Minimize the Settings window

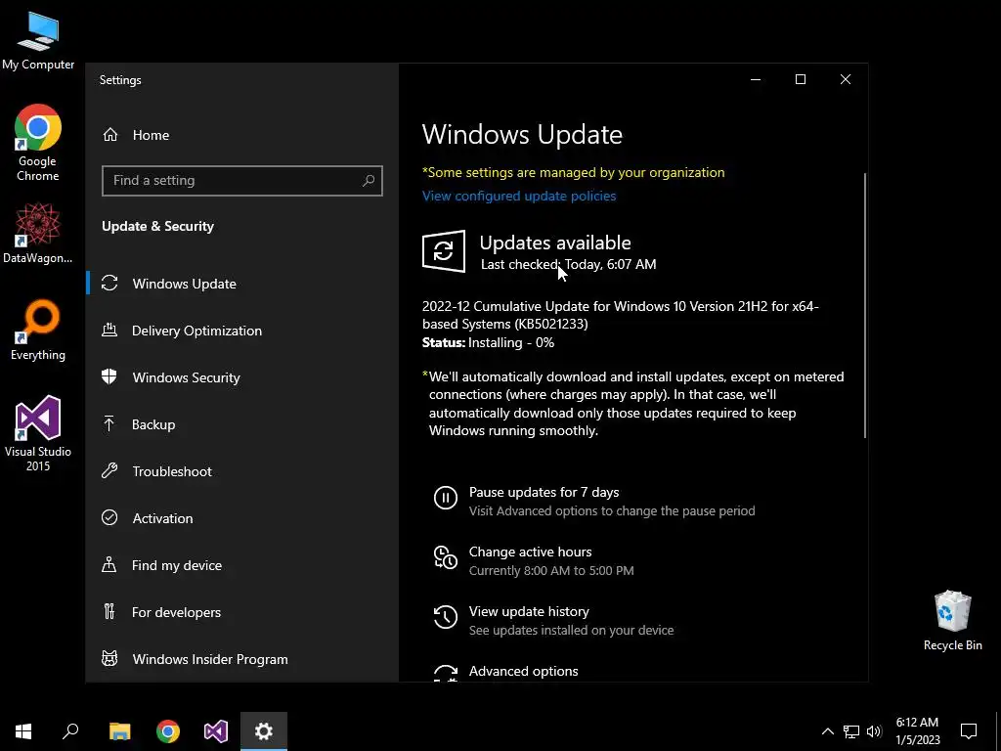756,79
